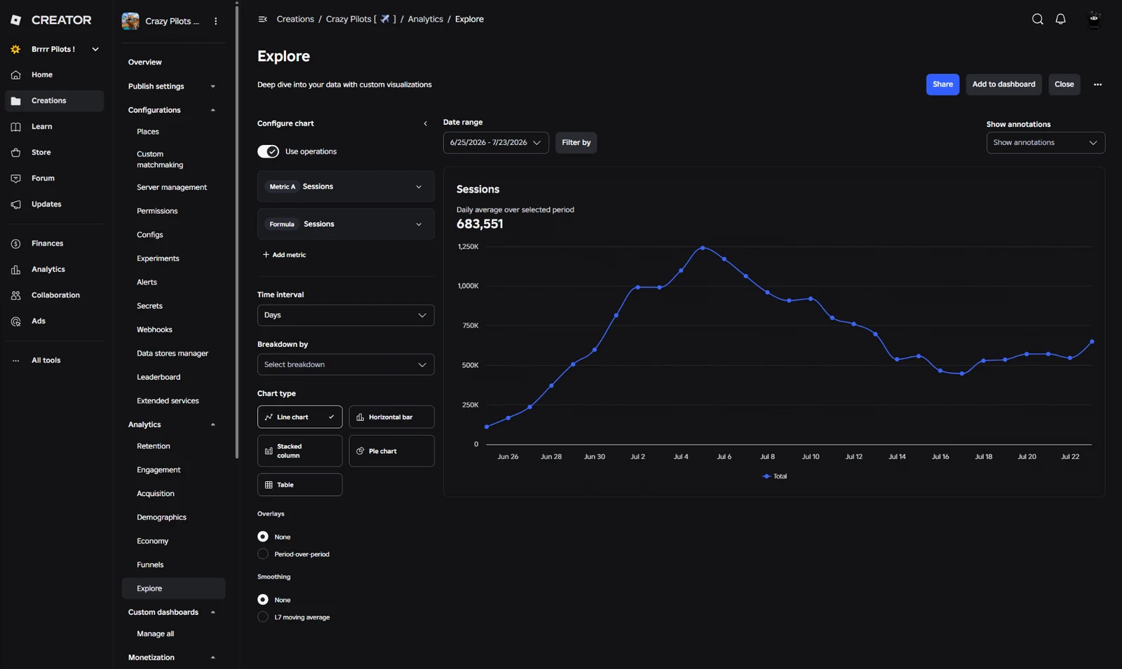Collapse the Monetization section
Screen dimensions: 1122x669
[x=213, y=657]
